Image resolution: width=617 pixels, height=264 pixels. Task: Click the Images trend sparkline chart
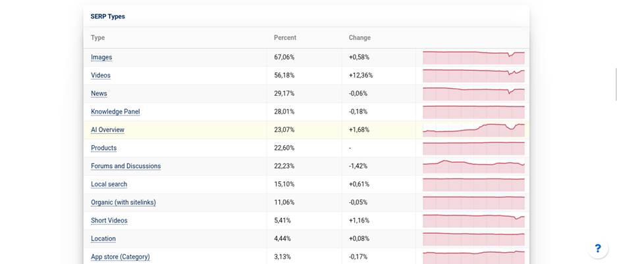473,57
